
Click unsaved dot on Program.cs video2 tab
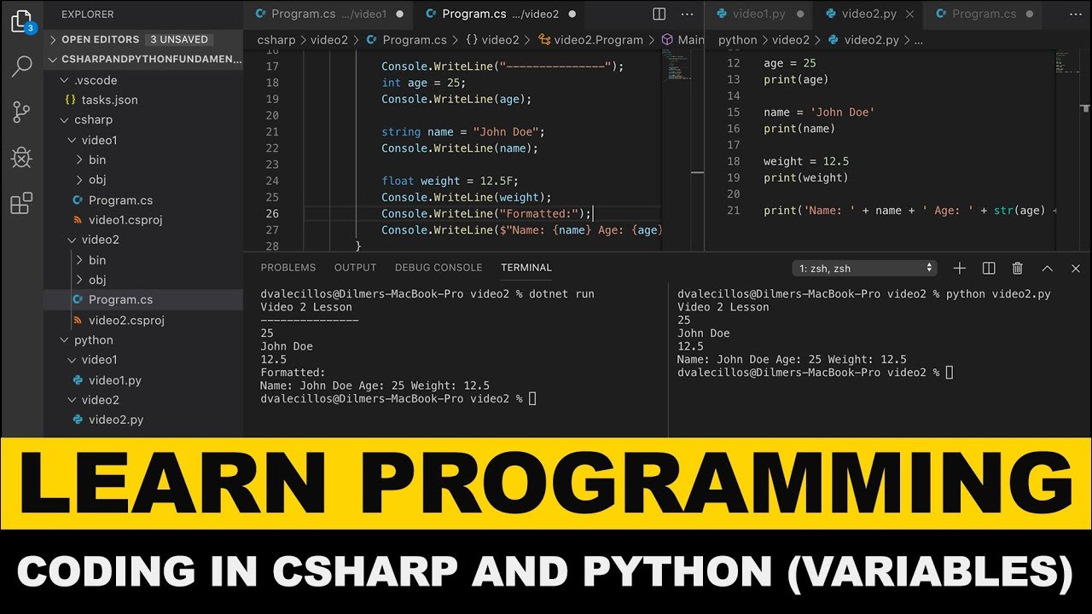(572, 14)
